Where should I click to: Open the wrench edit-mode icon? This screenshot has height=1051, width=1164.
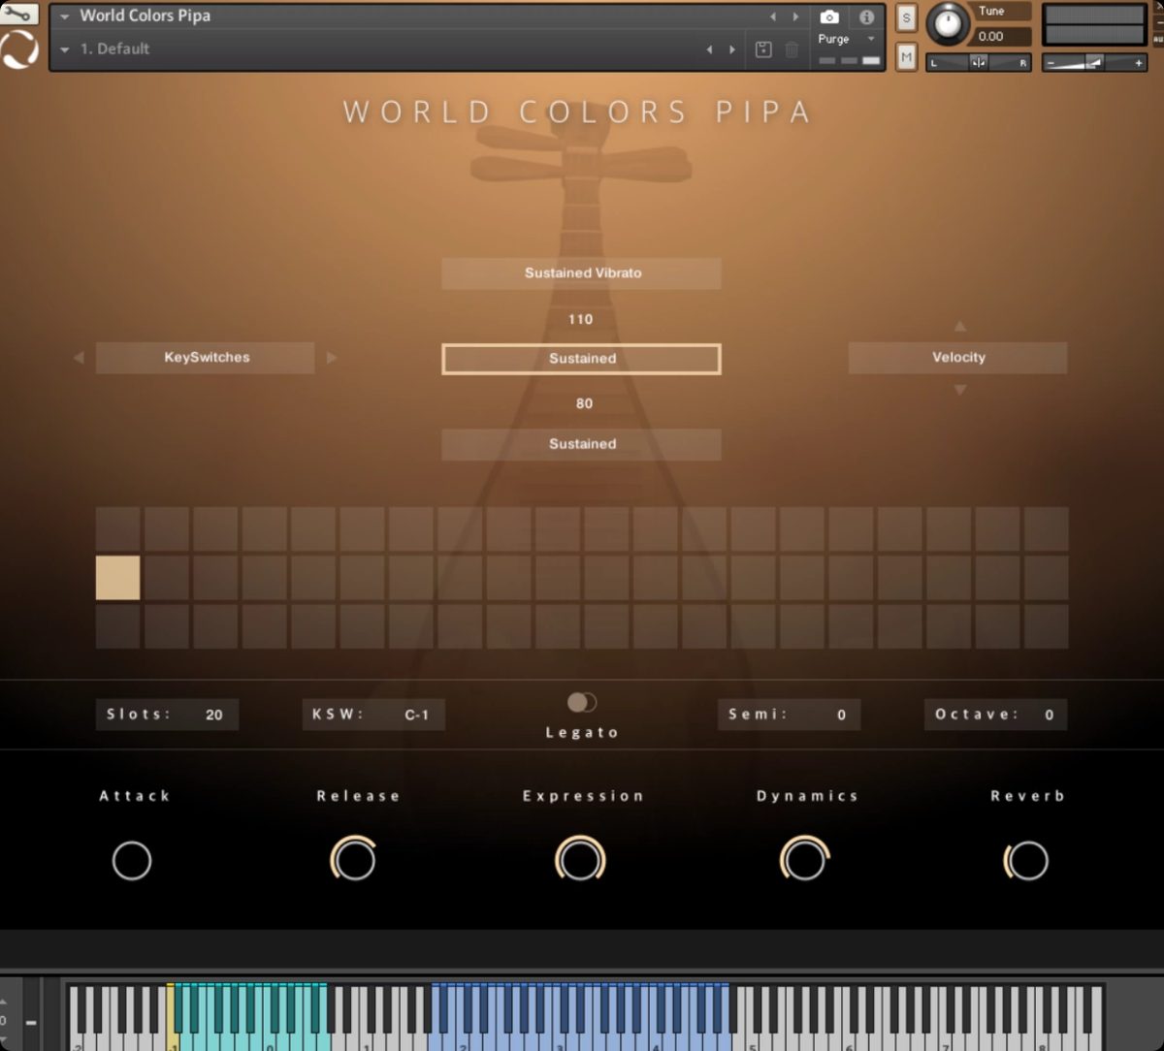coord(18,14)
